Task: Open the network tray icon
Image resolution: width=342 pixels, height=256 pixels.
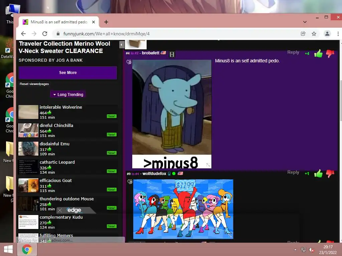Action: (x=303, y=250)
